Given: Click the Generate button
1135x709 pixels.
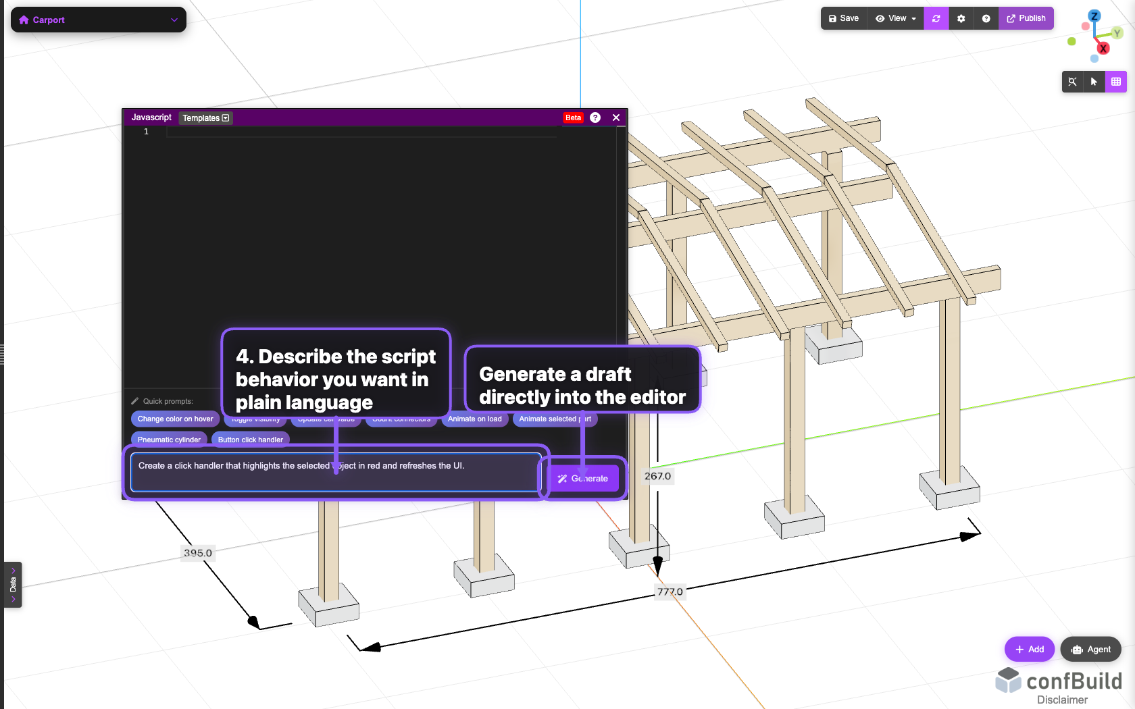Looking at the screenshot, I should click(x=584, y=478).
